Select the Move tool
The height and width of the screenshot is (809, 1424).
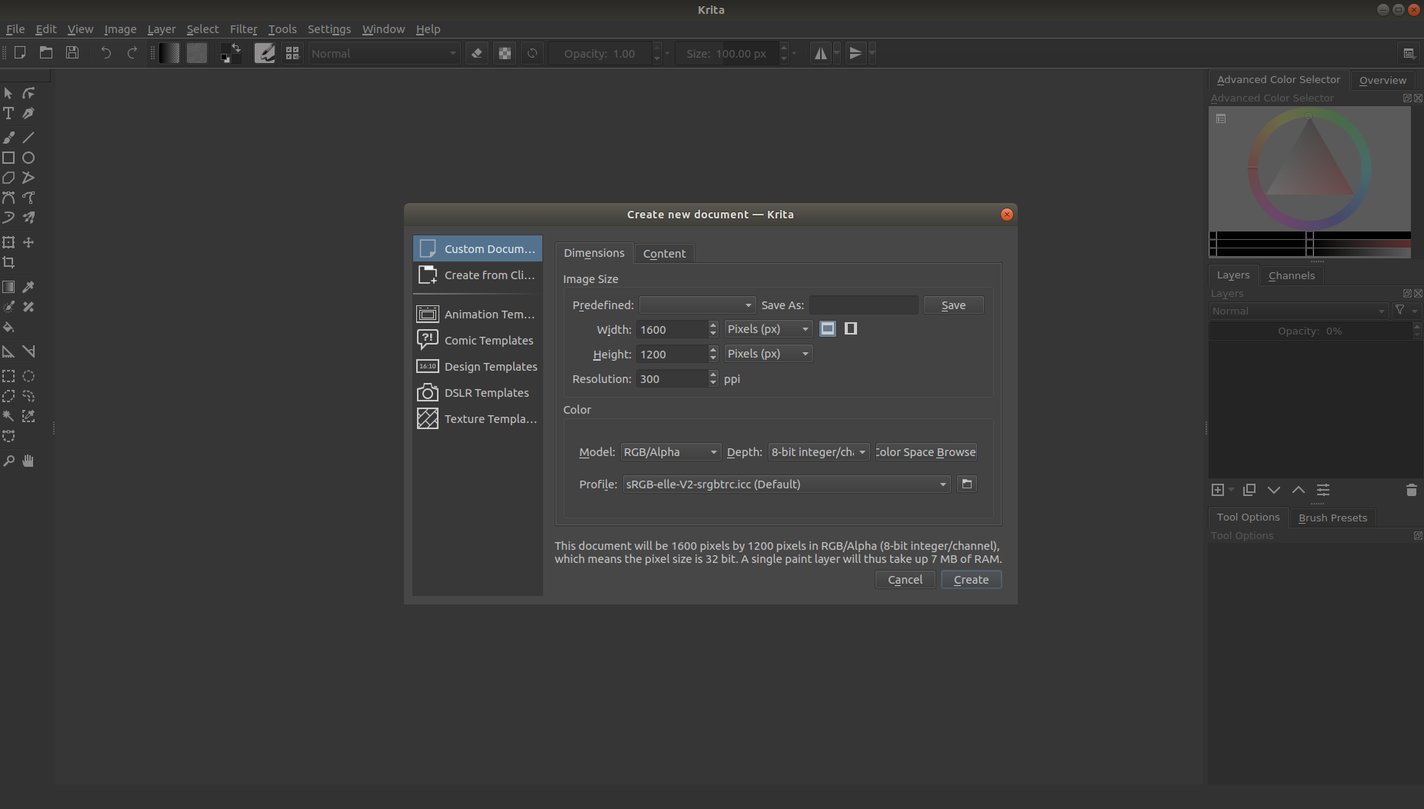pos(28,242)
